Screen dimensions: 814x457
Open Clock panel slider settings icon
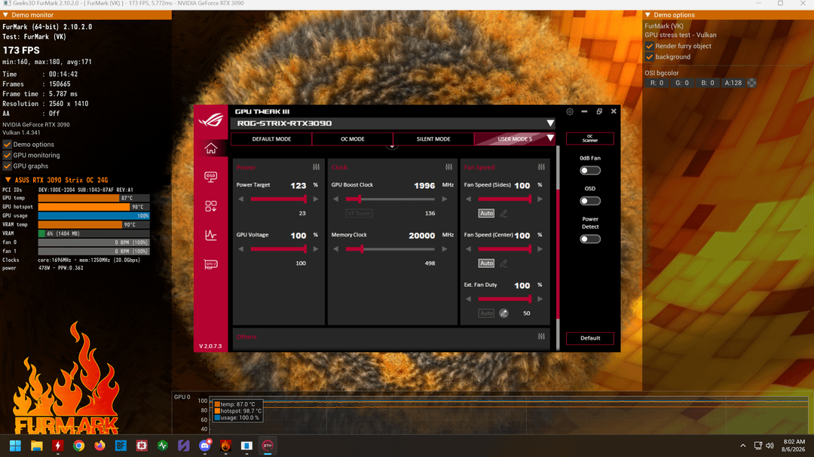coord(449,167)
